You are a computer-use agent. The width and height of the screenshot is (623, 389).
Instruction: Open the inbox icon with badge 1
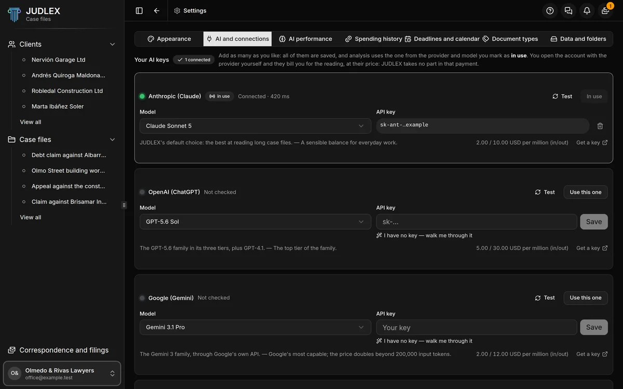pyautogui.click(x=605, y=10)
